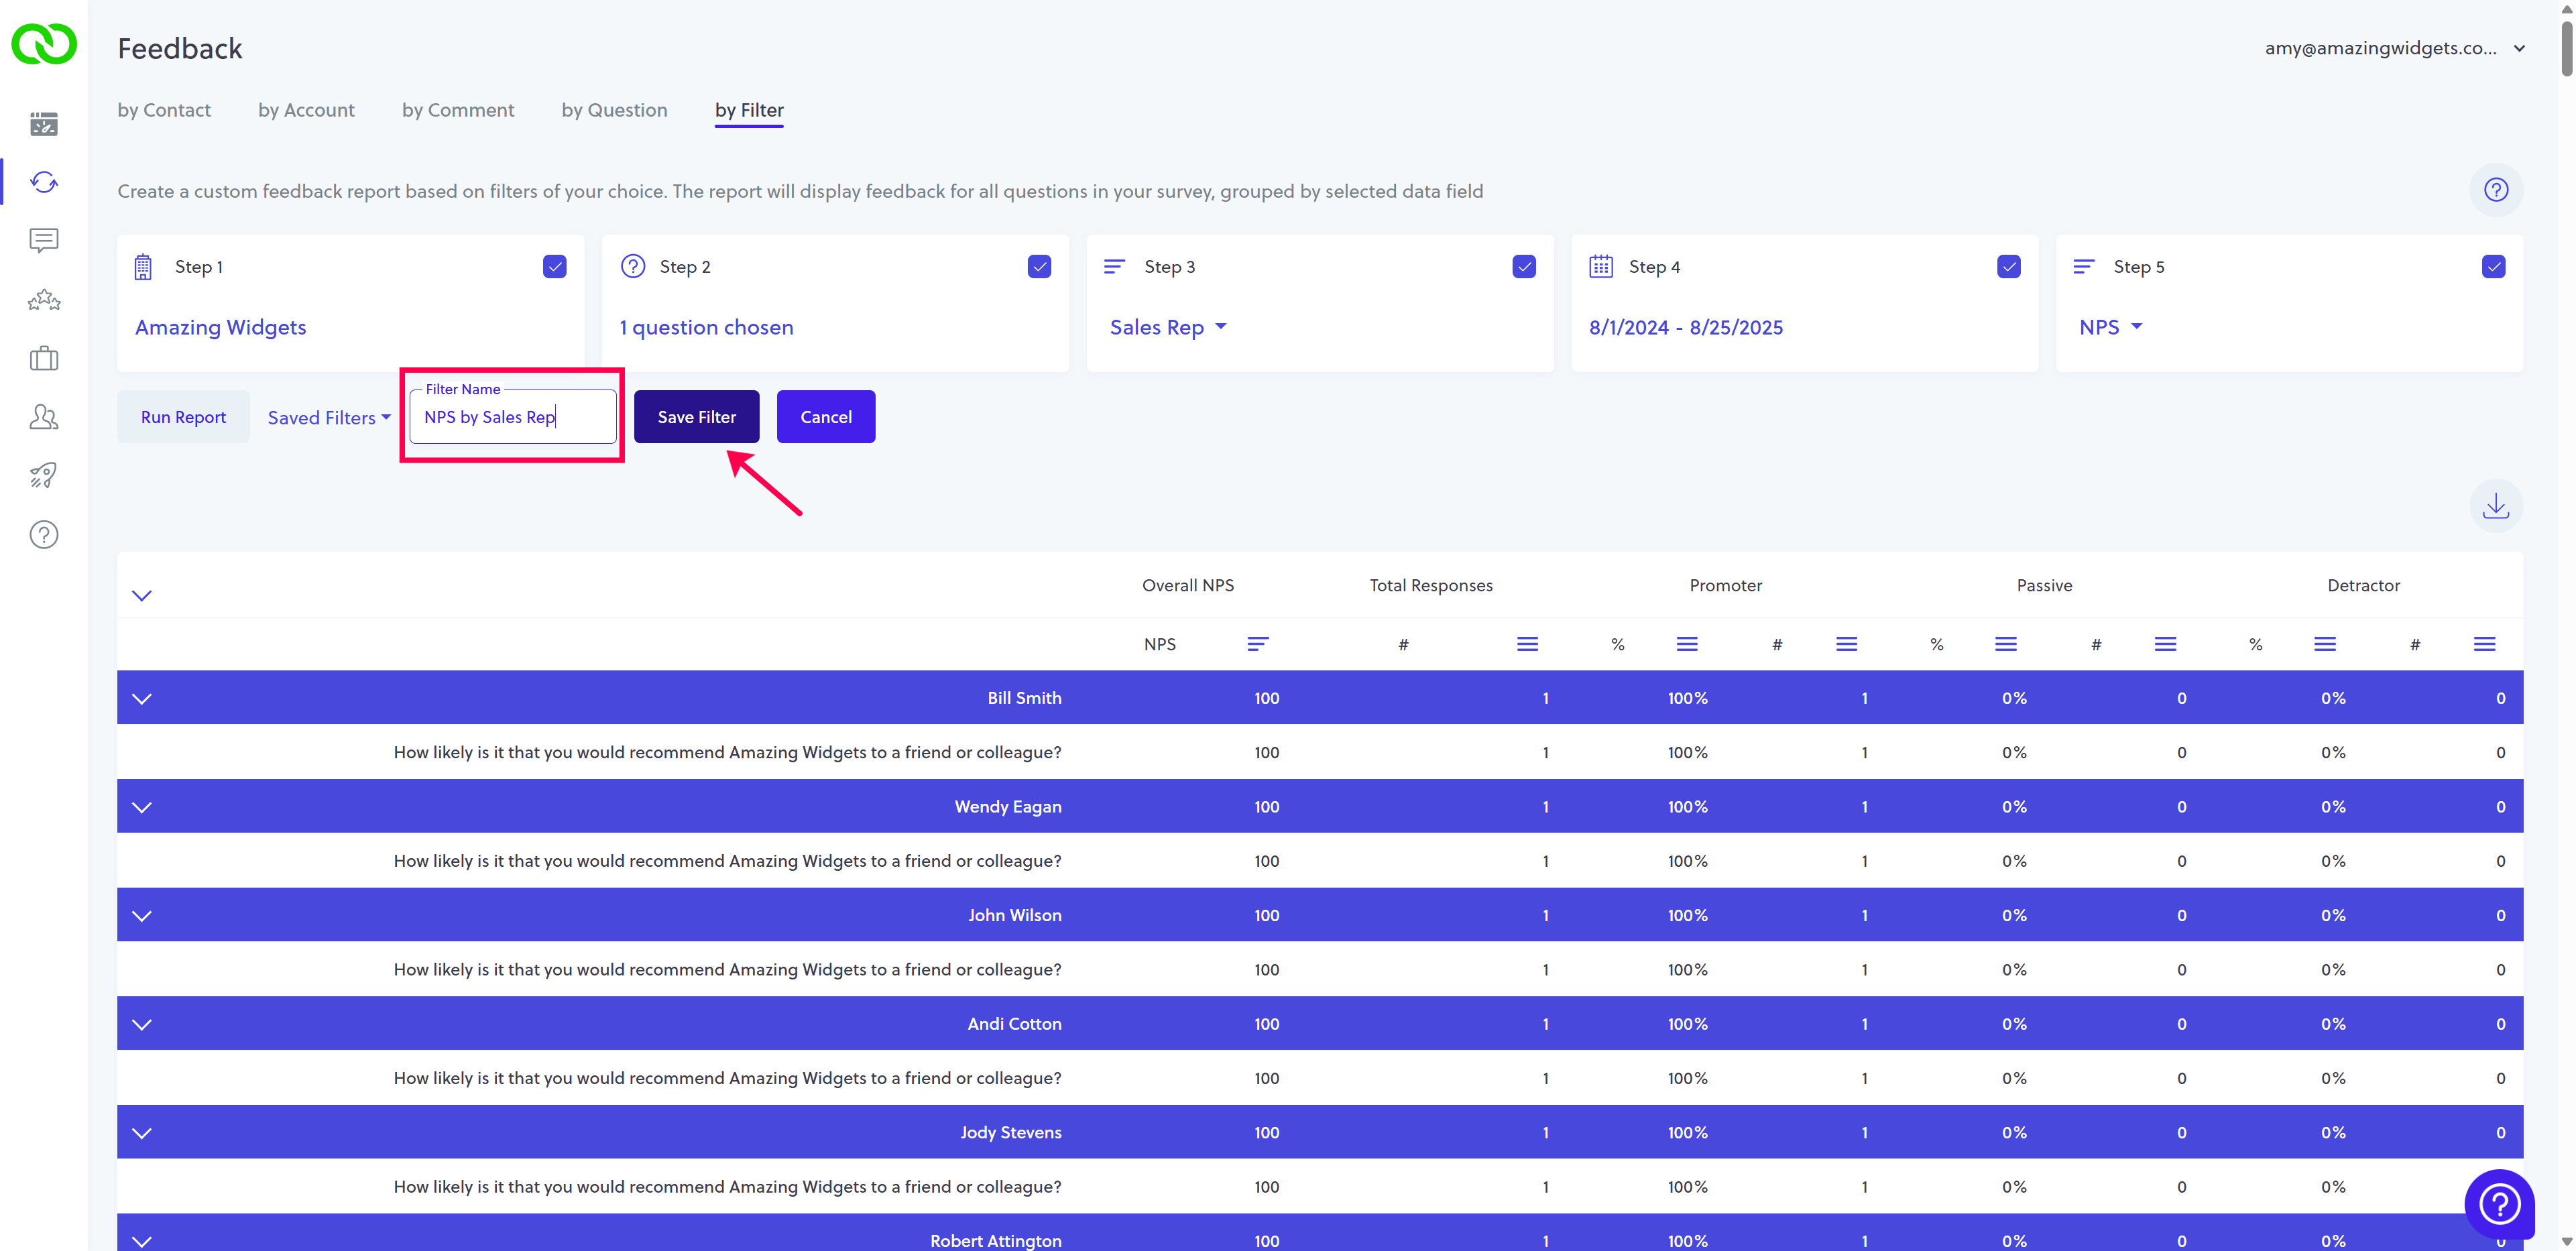
Task: Click the Save Filter button
Action: coord(697,417)
